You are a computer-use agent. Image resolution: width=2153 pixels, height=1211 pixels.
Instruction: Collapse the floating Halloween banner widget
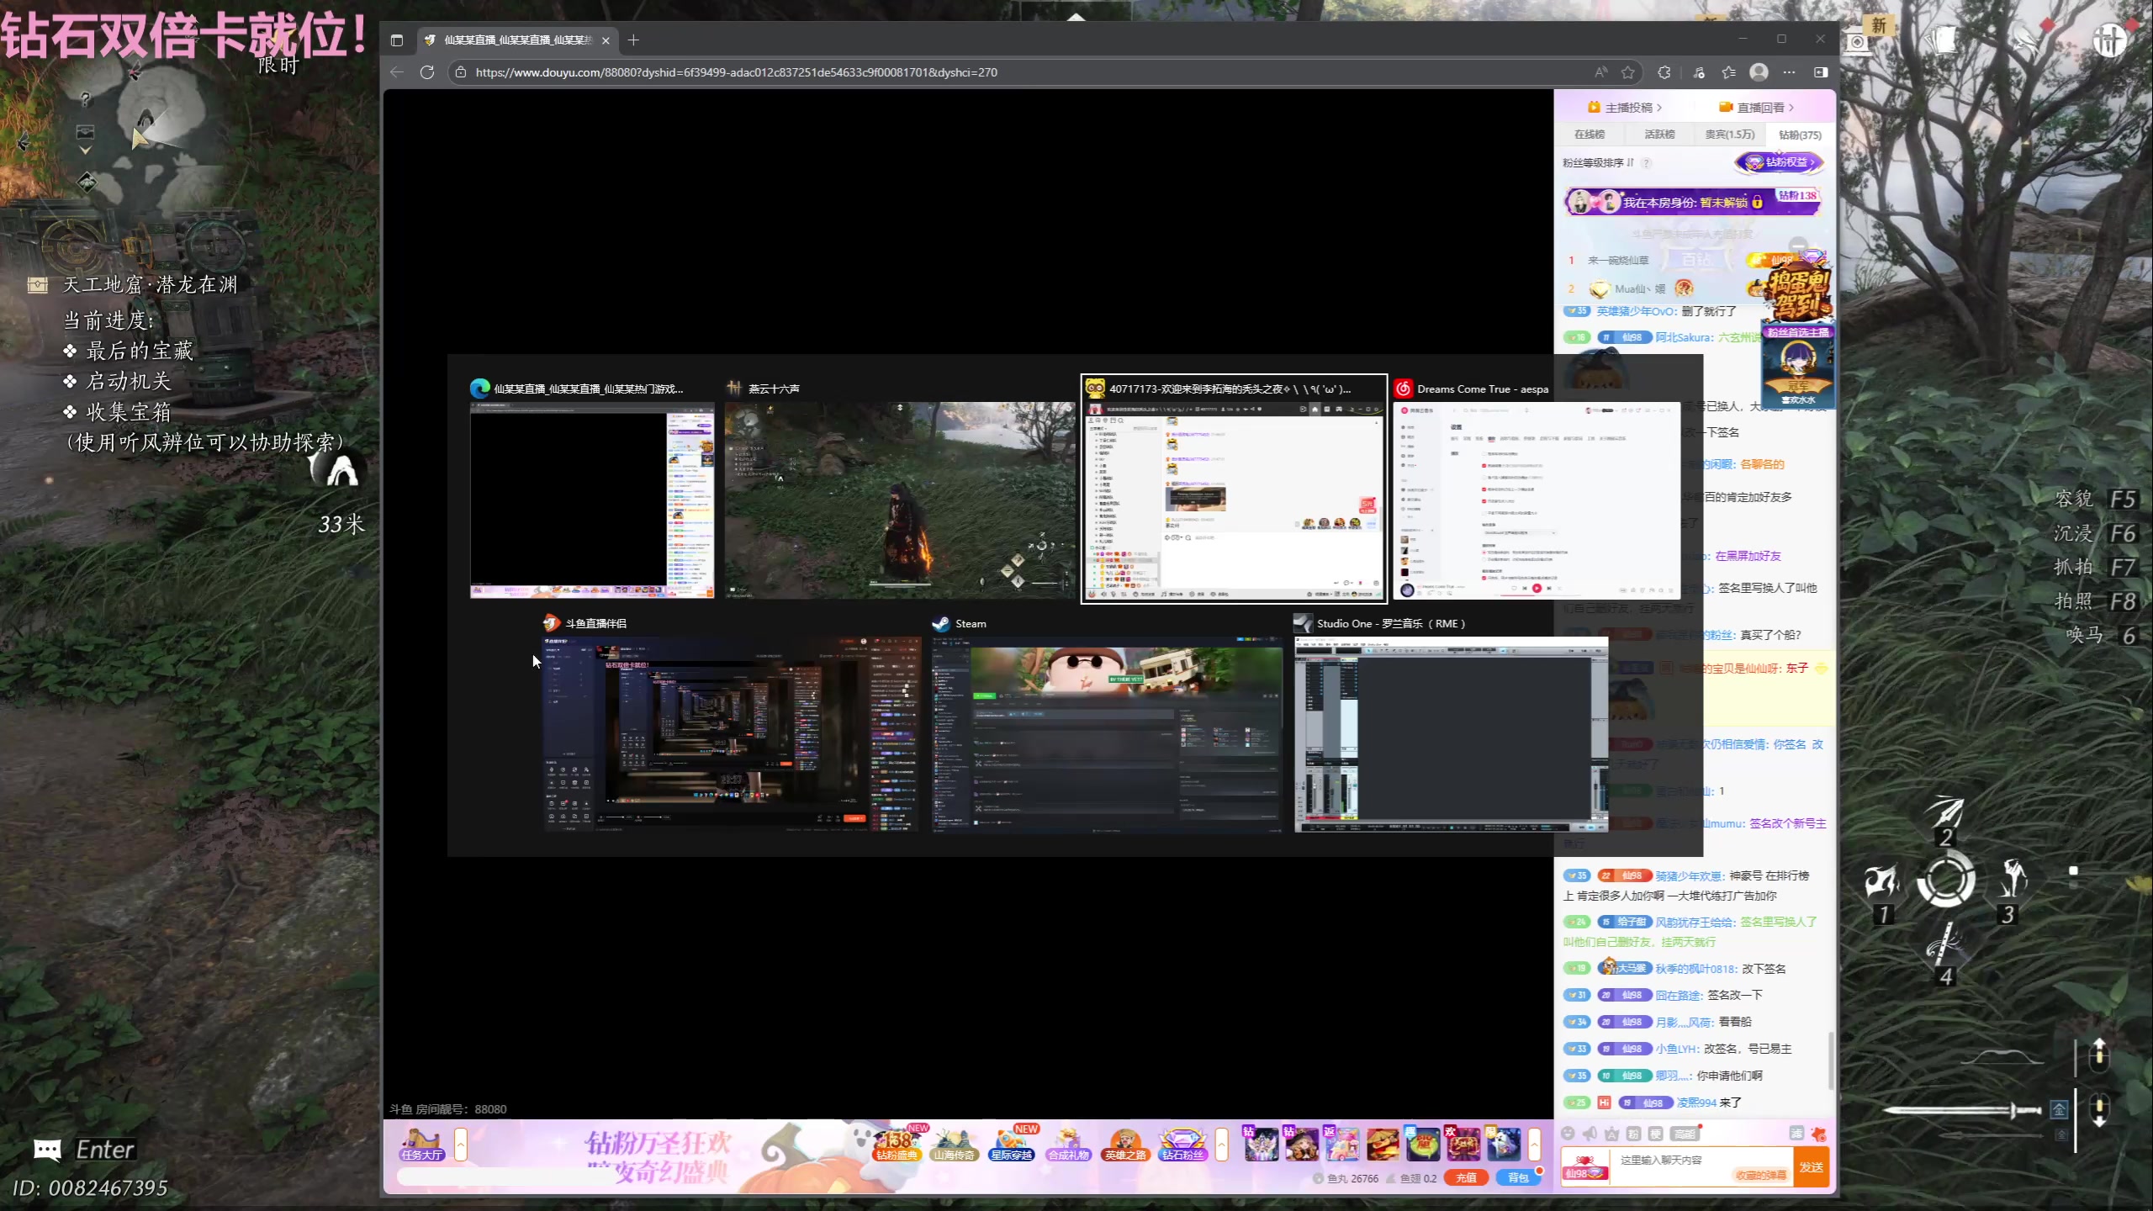(1798, 245)
